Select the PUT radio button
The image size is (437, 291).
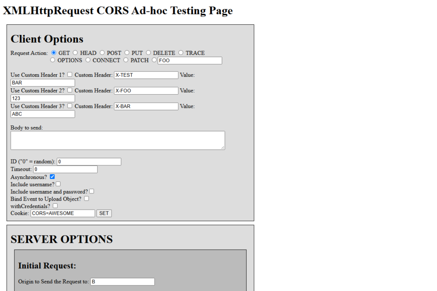tap(127, 52)
